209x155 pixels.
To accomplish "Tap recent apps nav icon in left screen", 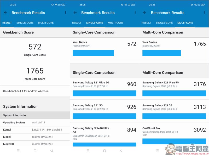I will click(18, 151).
